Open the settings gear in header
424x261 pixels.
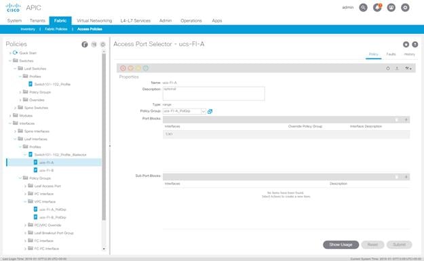click(405, 7)
